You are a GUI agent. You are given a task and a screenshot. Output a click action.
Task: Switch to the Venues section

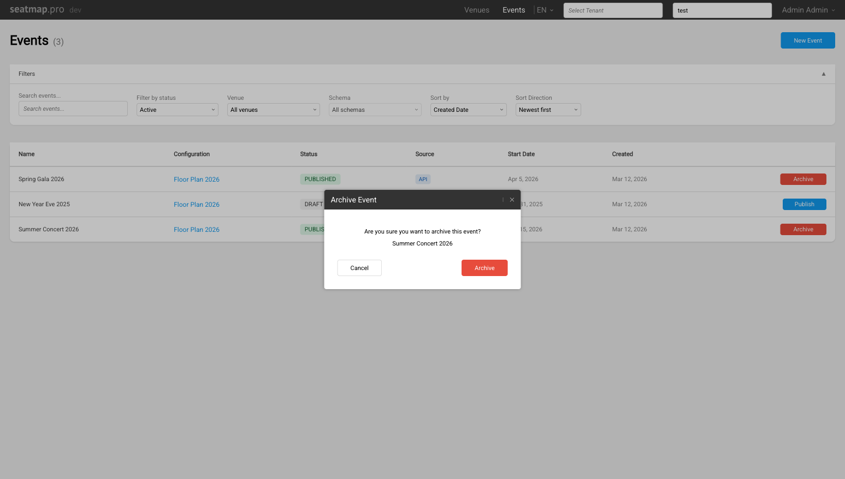click(476, 9)
